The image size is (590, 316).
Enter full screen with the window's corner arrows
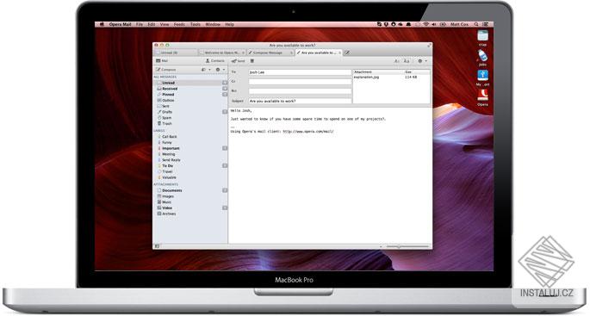429,45
